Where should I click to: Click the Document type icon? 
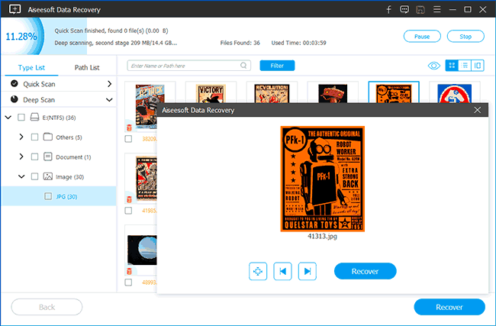pyautogui.click(x=48, y=157)
